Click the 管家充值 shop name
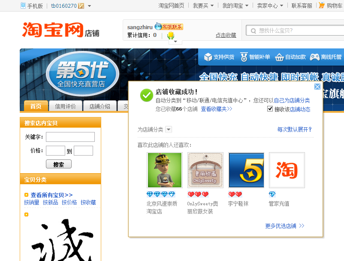This screenshot has height=261, width=344. (x=279, y=204)
